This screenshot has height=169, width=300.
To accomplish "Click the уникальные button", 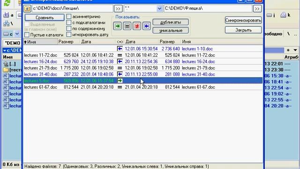I will pos(171,31).
